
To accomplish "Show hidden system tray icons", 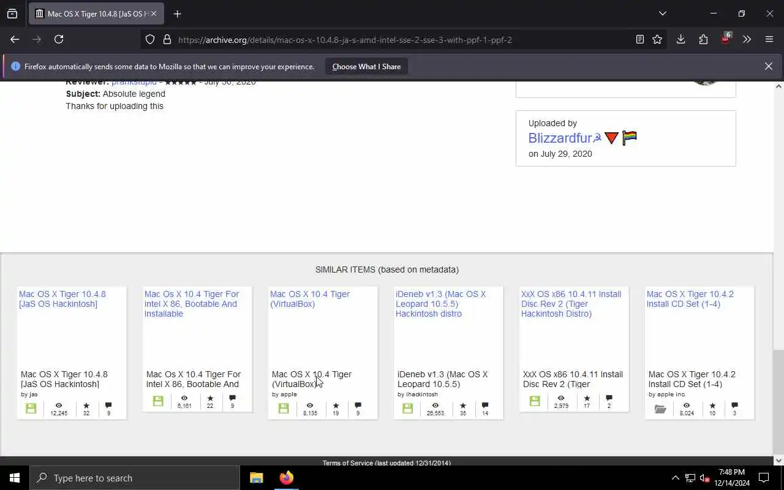I will pos(675,478).
